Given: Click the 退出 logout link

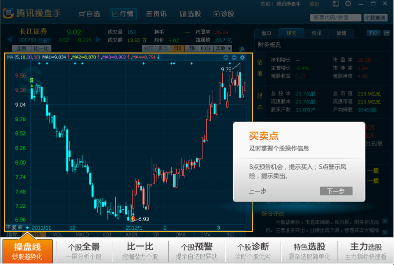Looking at the screenshot, I should pyautogui.click(x=314, y=4).
